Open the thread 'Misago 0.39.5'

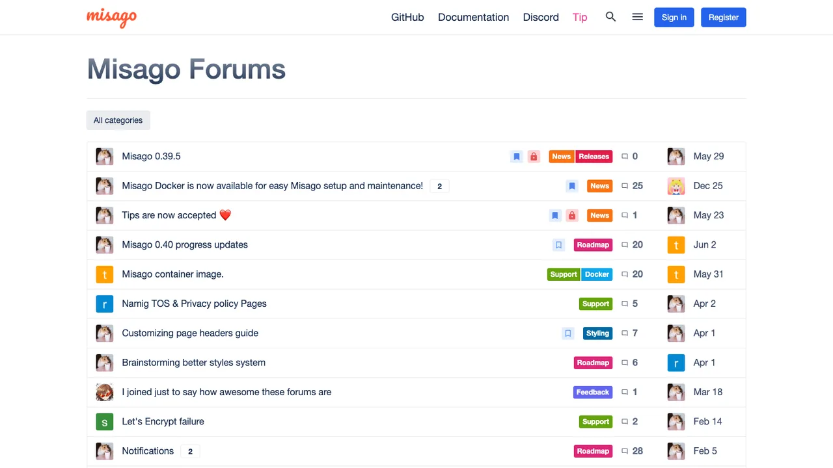click(x=152, y=157)
